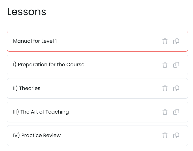Viewport: 193px width, 151px height.
Task: Delete the Practice Review lesson
Action: tap(165, 135)
